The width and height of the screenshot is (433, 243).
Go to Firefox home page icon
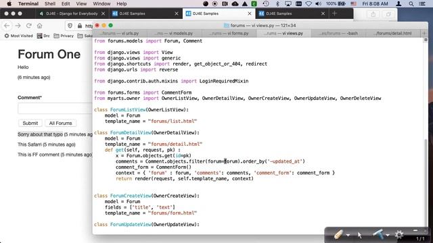click(x=39, y=26)
